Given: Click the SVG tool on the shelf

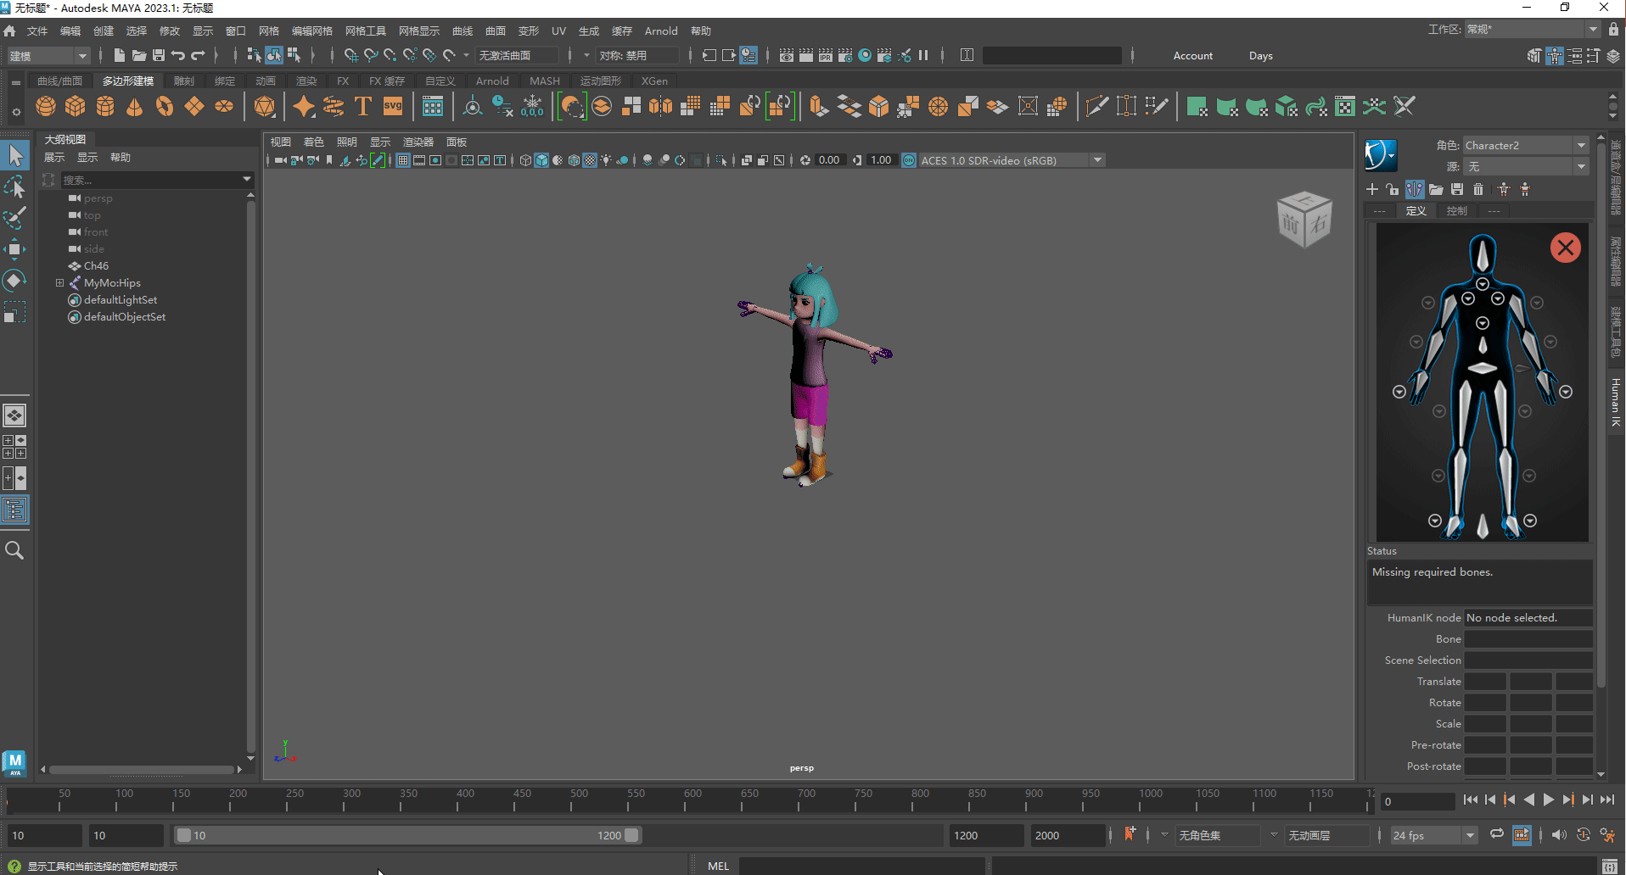Looking at the screenshot, I should pos(392,106).
